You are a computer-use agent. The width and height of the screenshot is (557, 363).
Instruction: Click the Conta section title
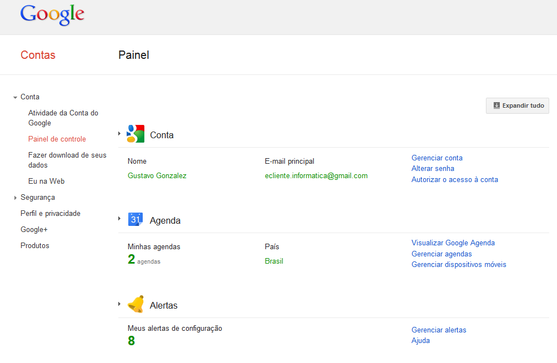[x=162, y=135]
